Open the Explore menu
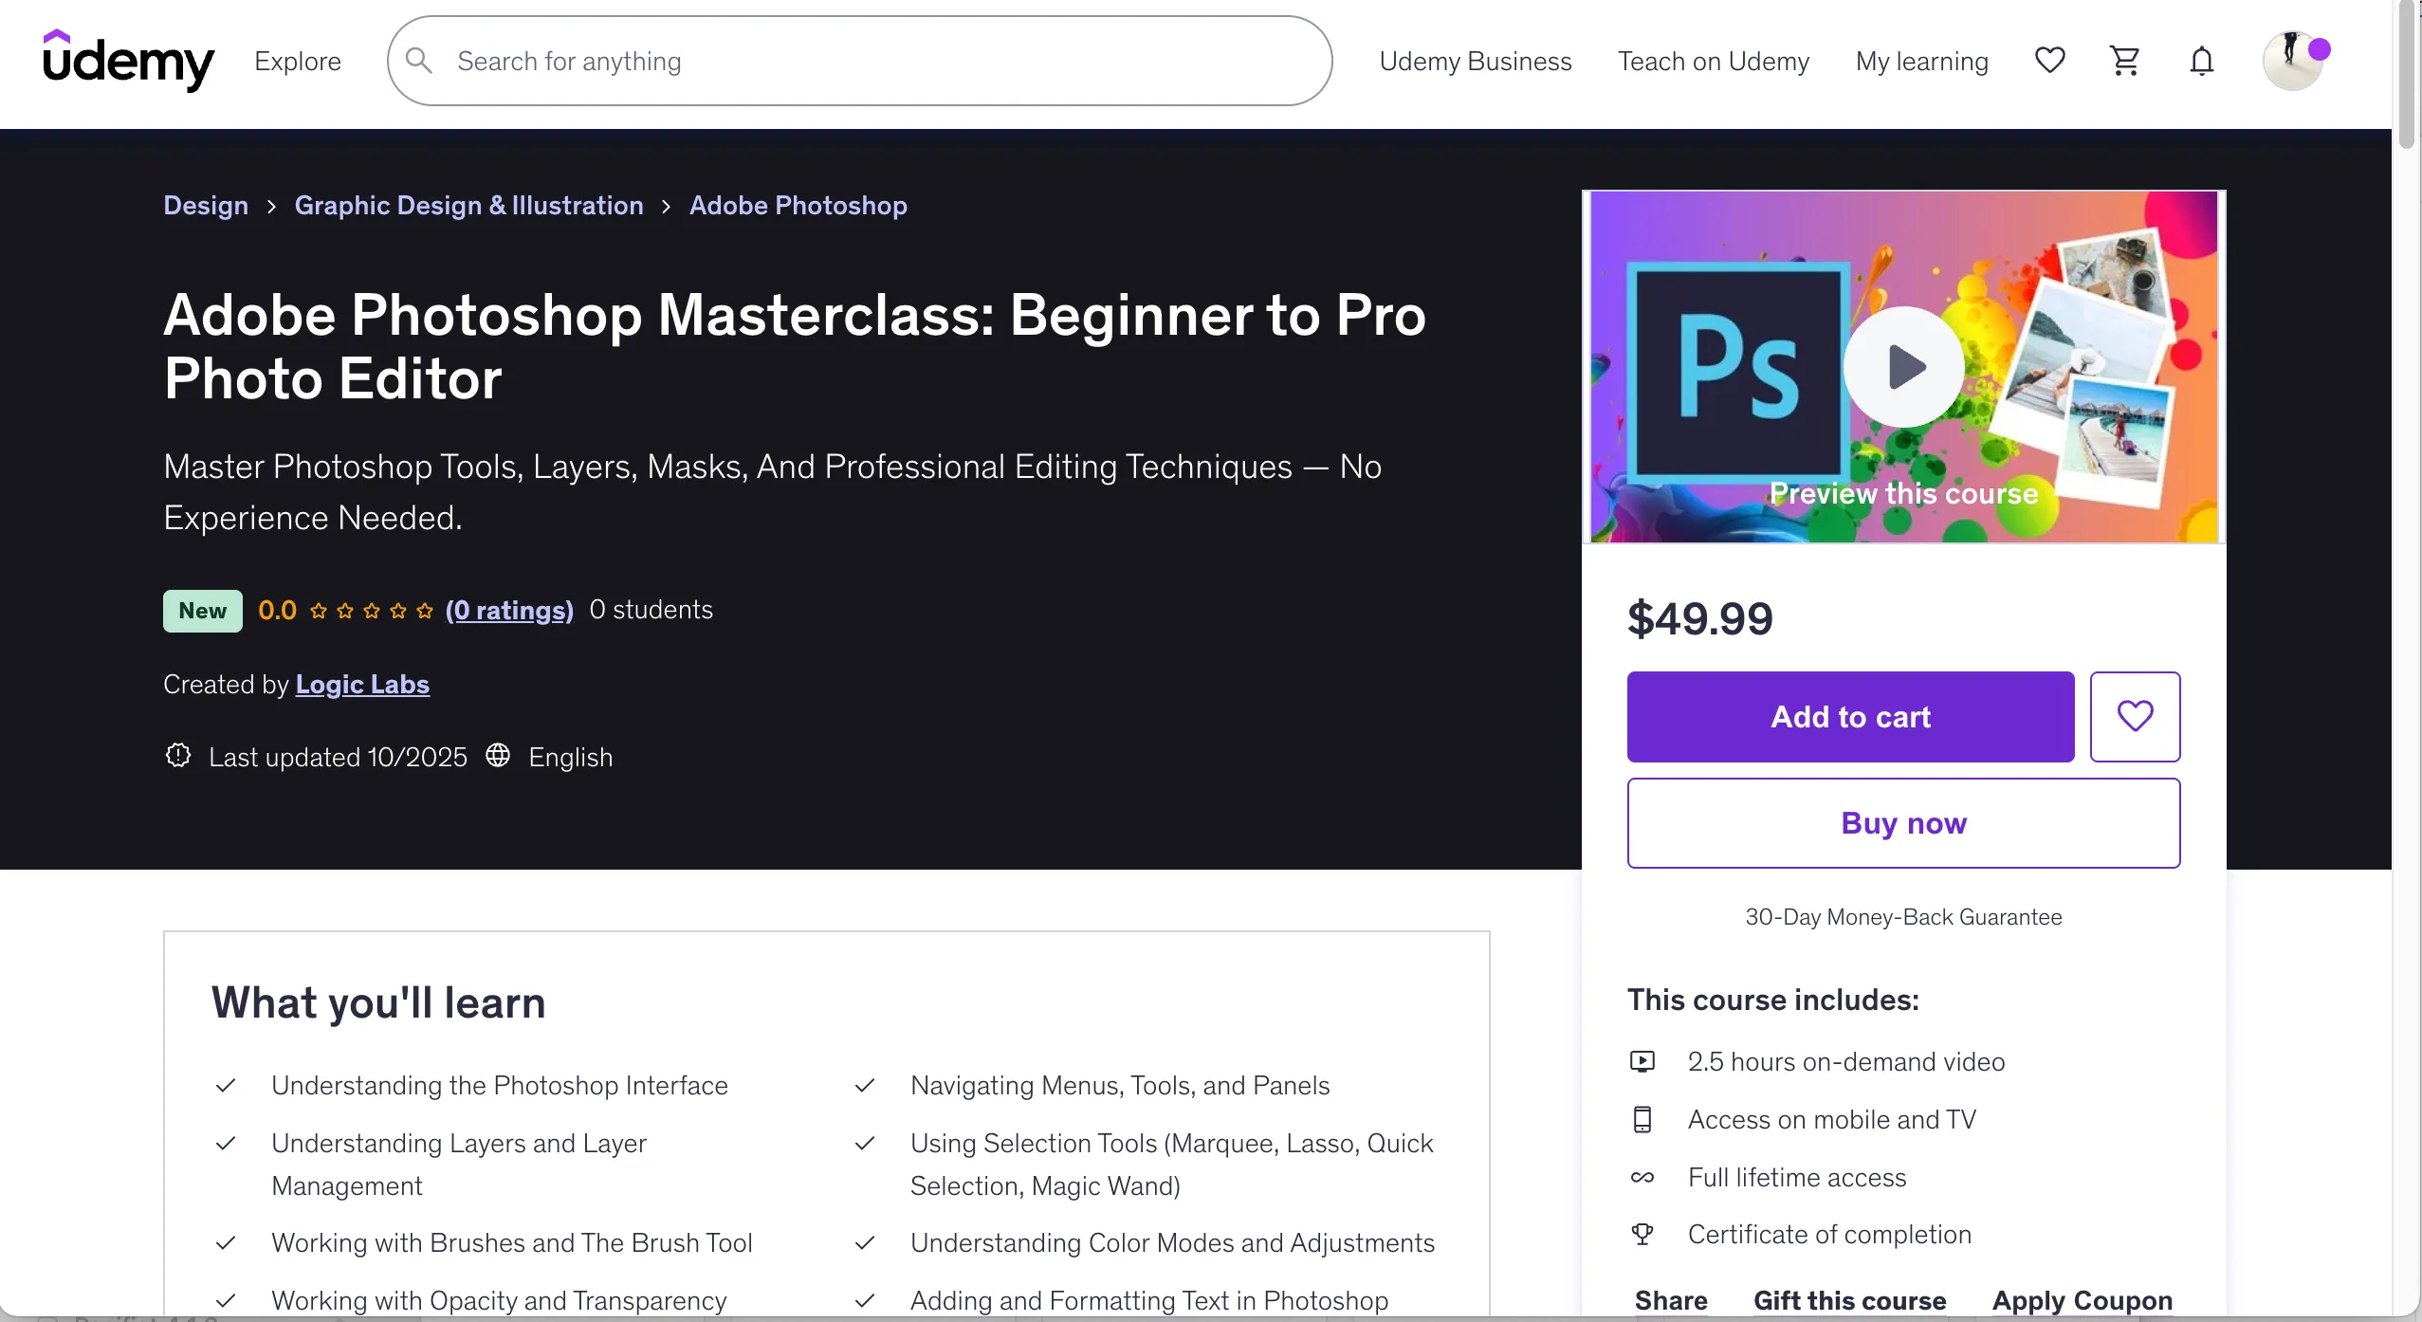 298,61
